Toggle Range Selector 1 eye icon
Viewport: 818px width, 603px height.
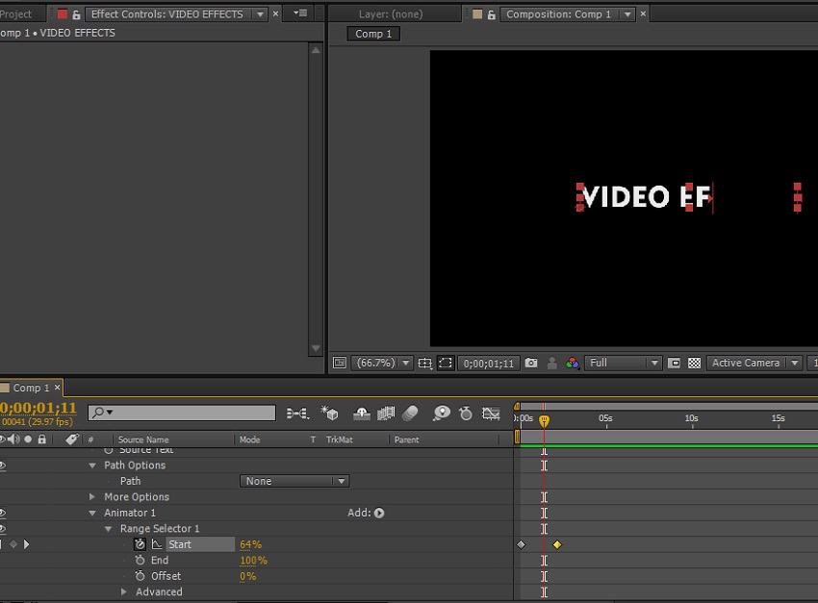click(x=2, y=529)
